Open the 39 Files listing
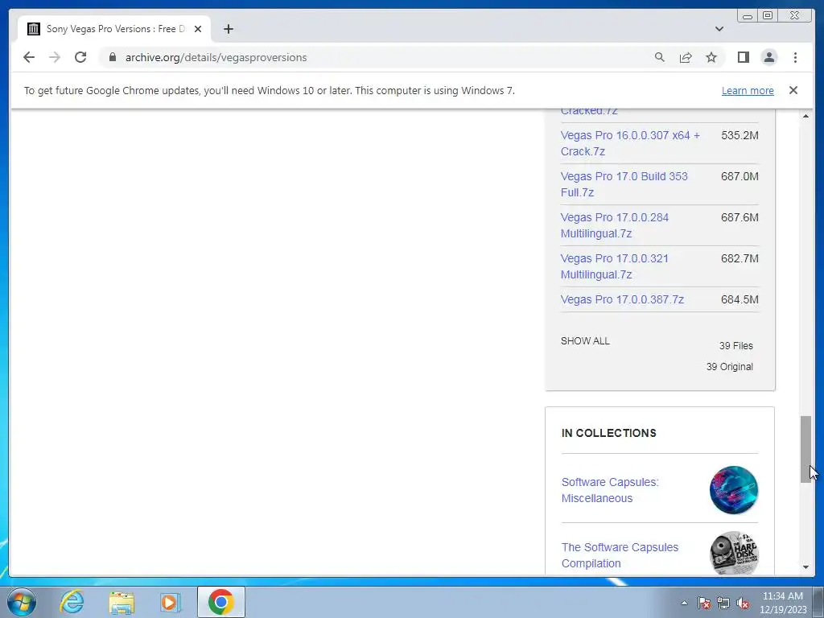824x618 pixels. point(735,346)
